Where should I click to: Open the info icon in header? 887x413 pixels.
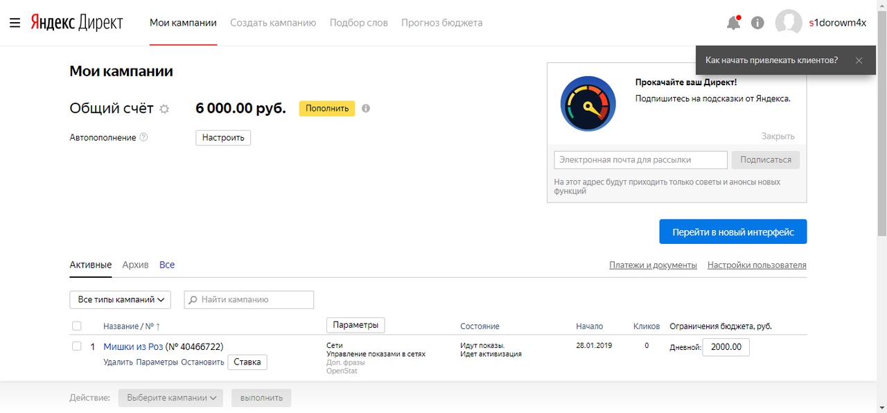(x=757, y=23)
